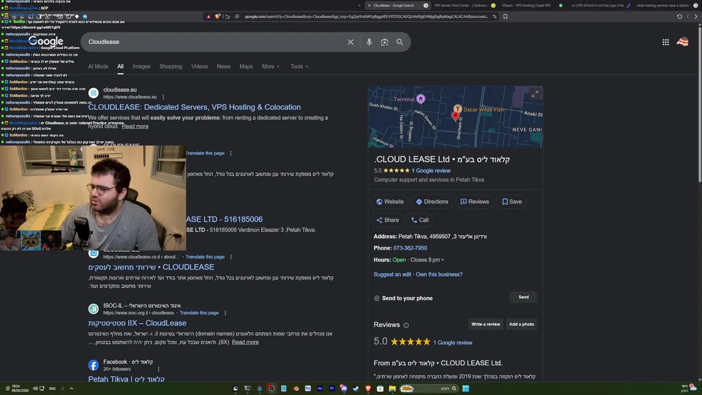
Task: Bookmark this page using the address bar icon
Action: [505, 16]
